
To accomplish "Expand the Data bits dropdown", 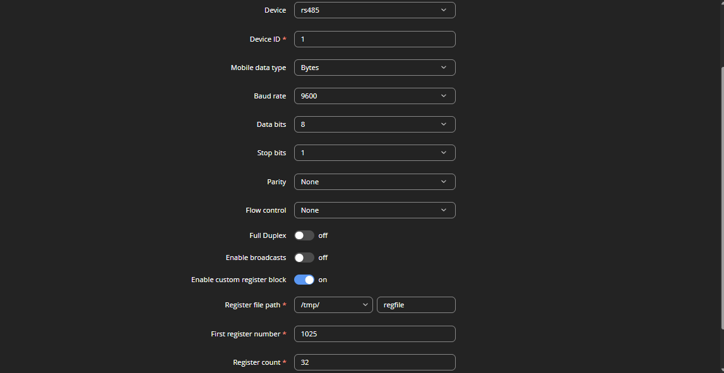I will pos(374,124).
